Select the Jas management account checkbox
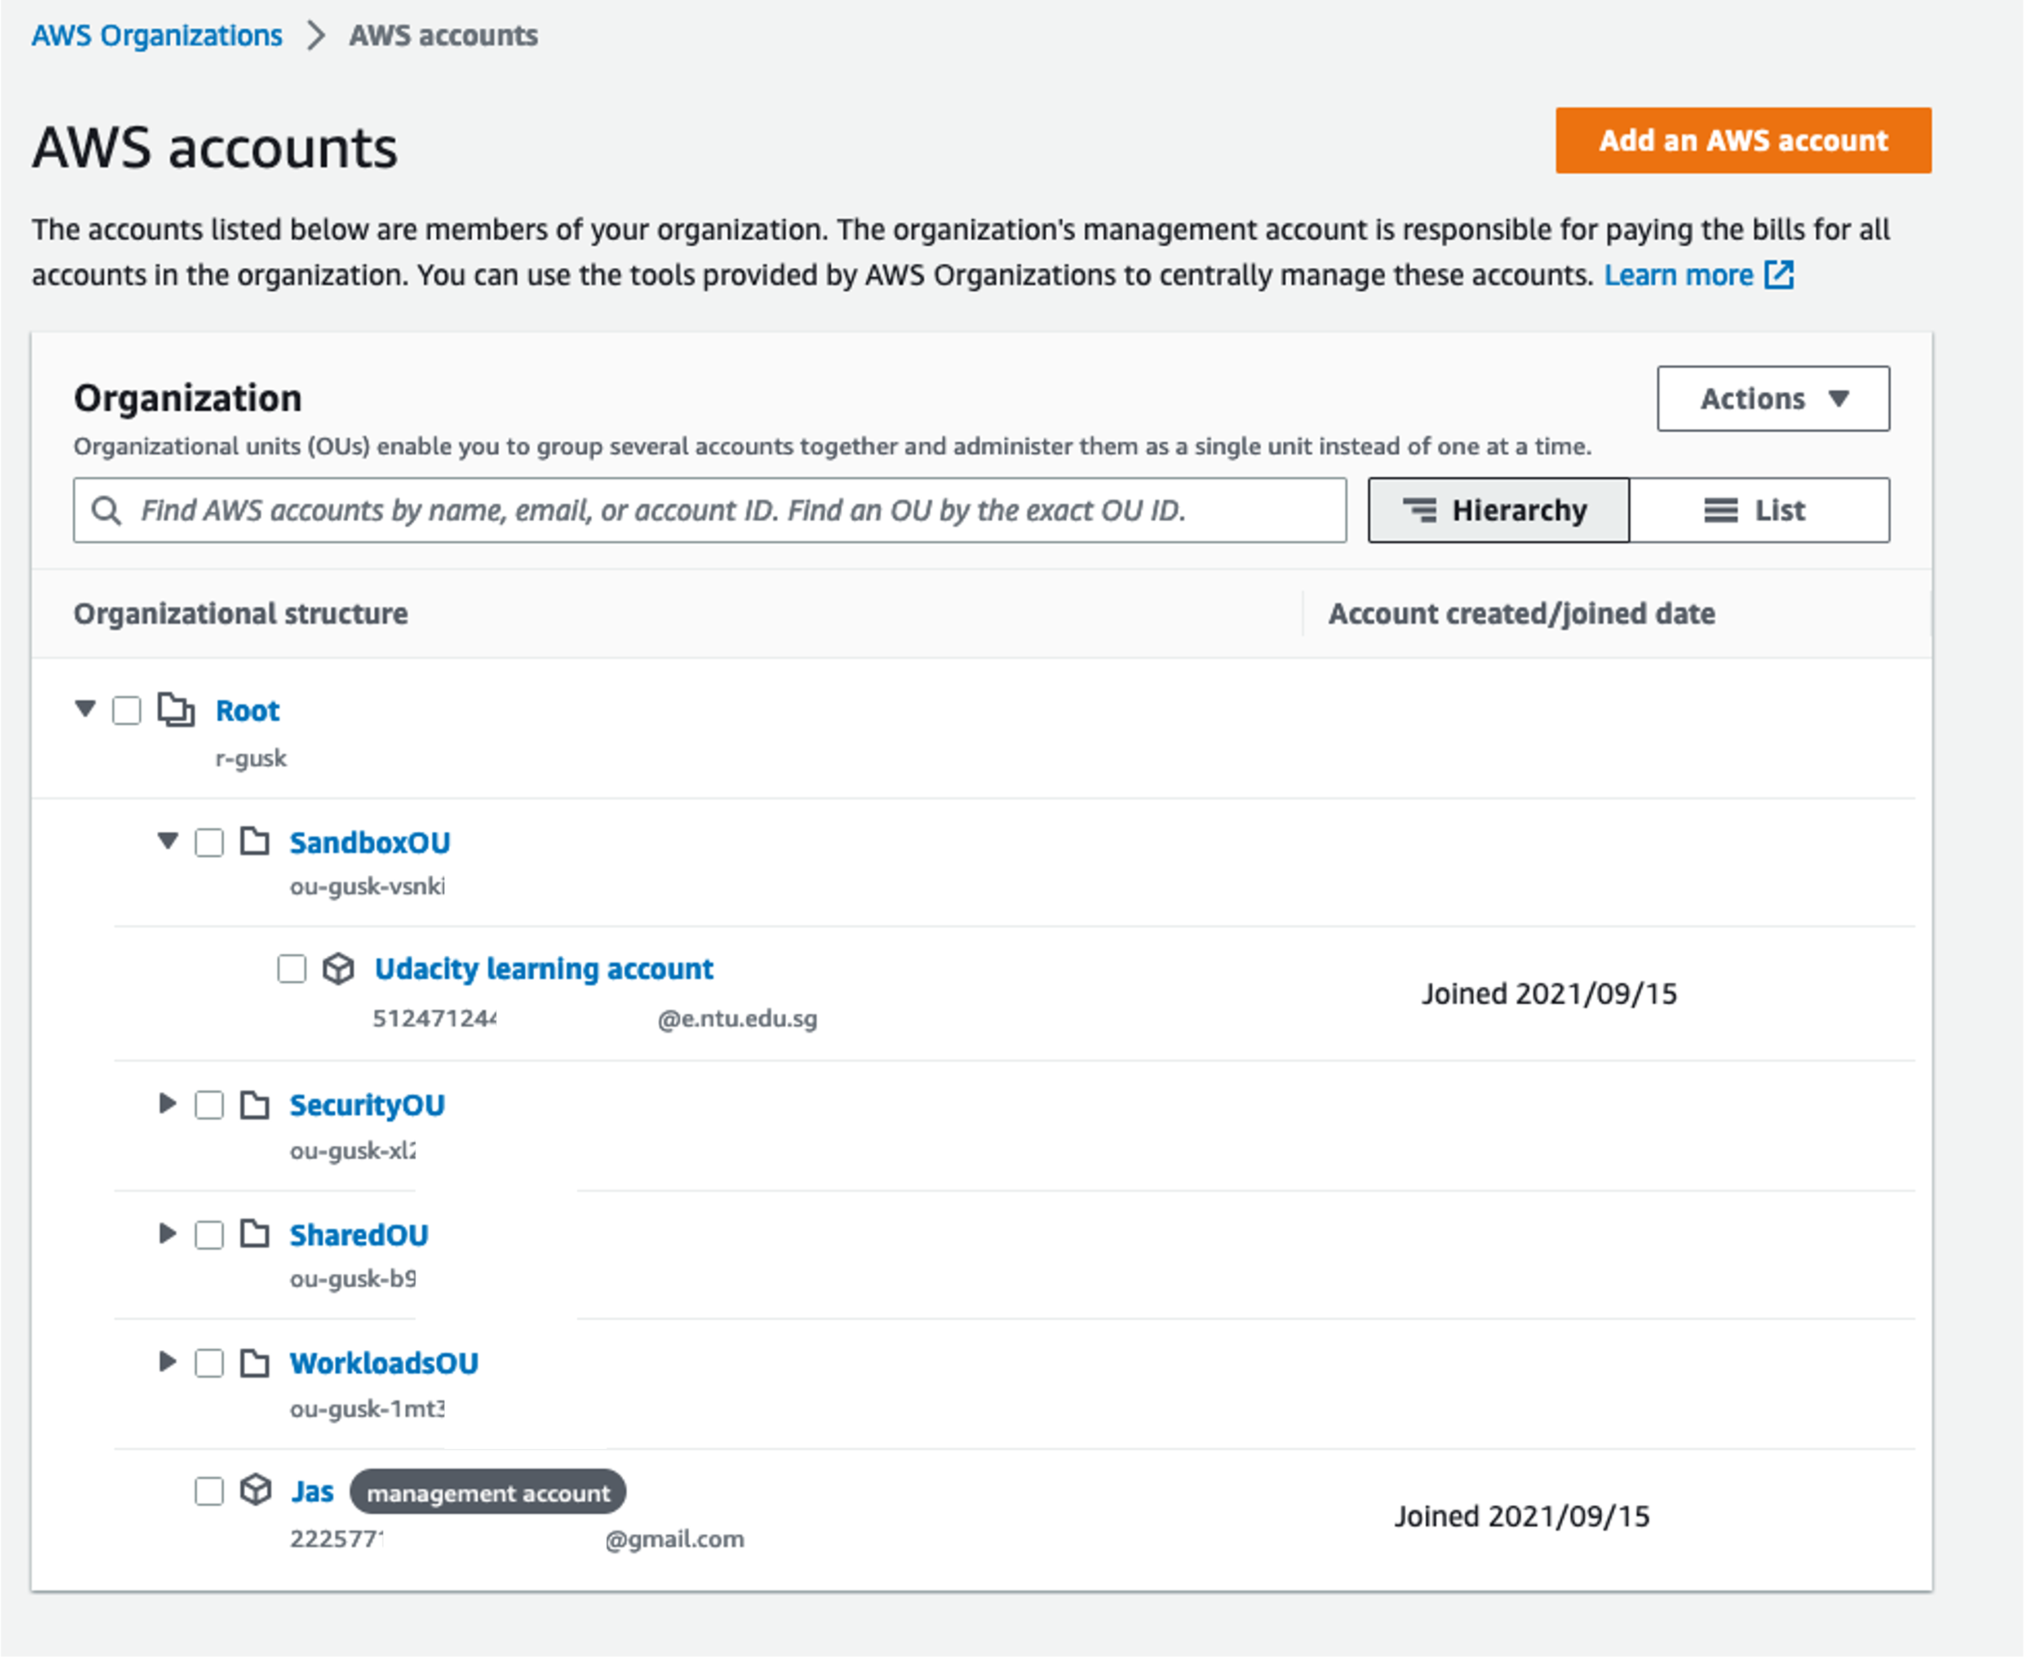2025x1658 pixels. pos(209,1491)
